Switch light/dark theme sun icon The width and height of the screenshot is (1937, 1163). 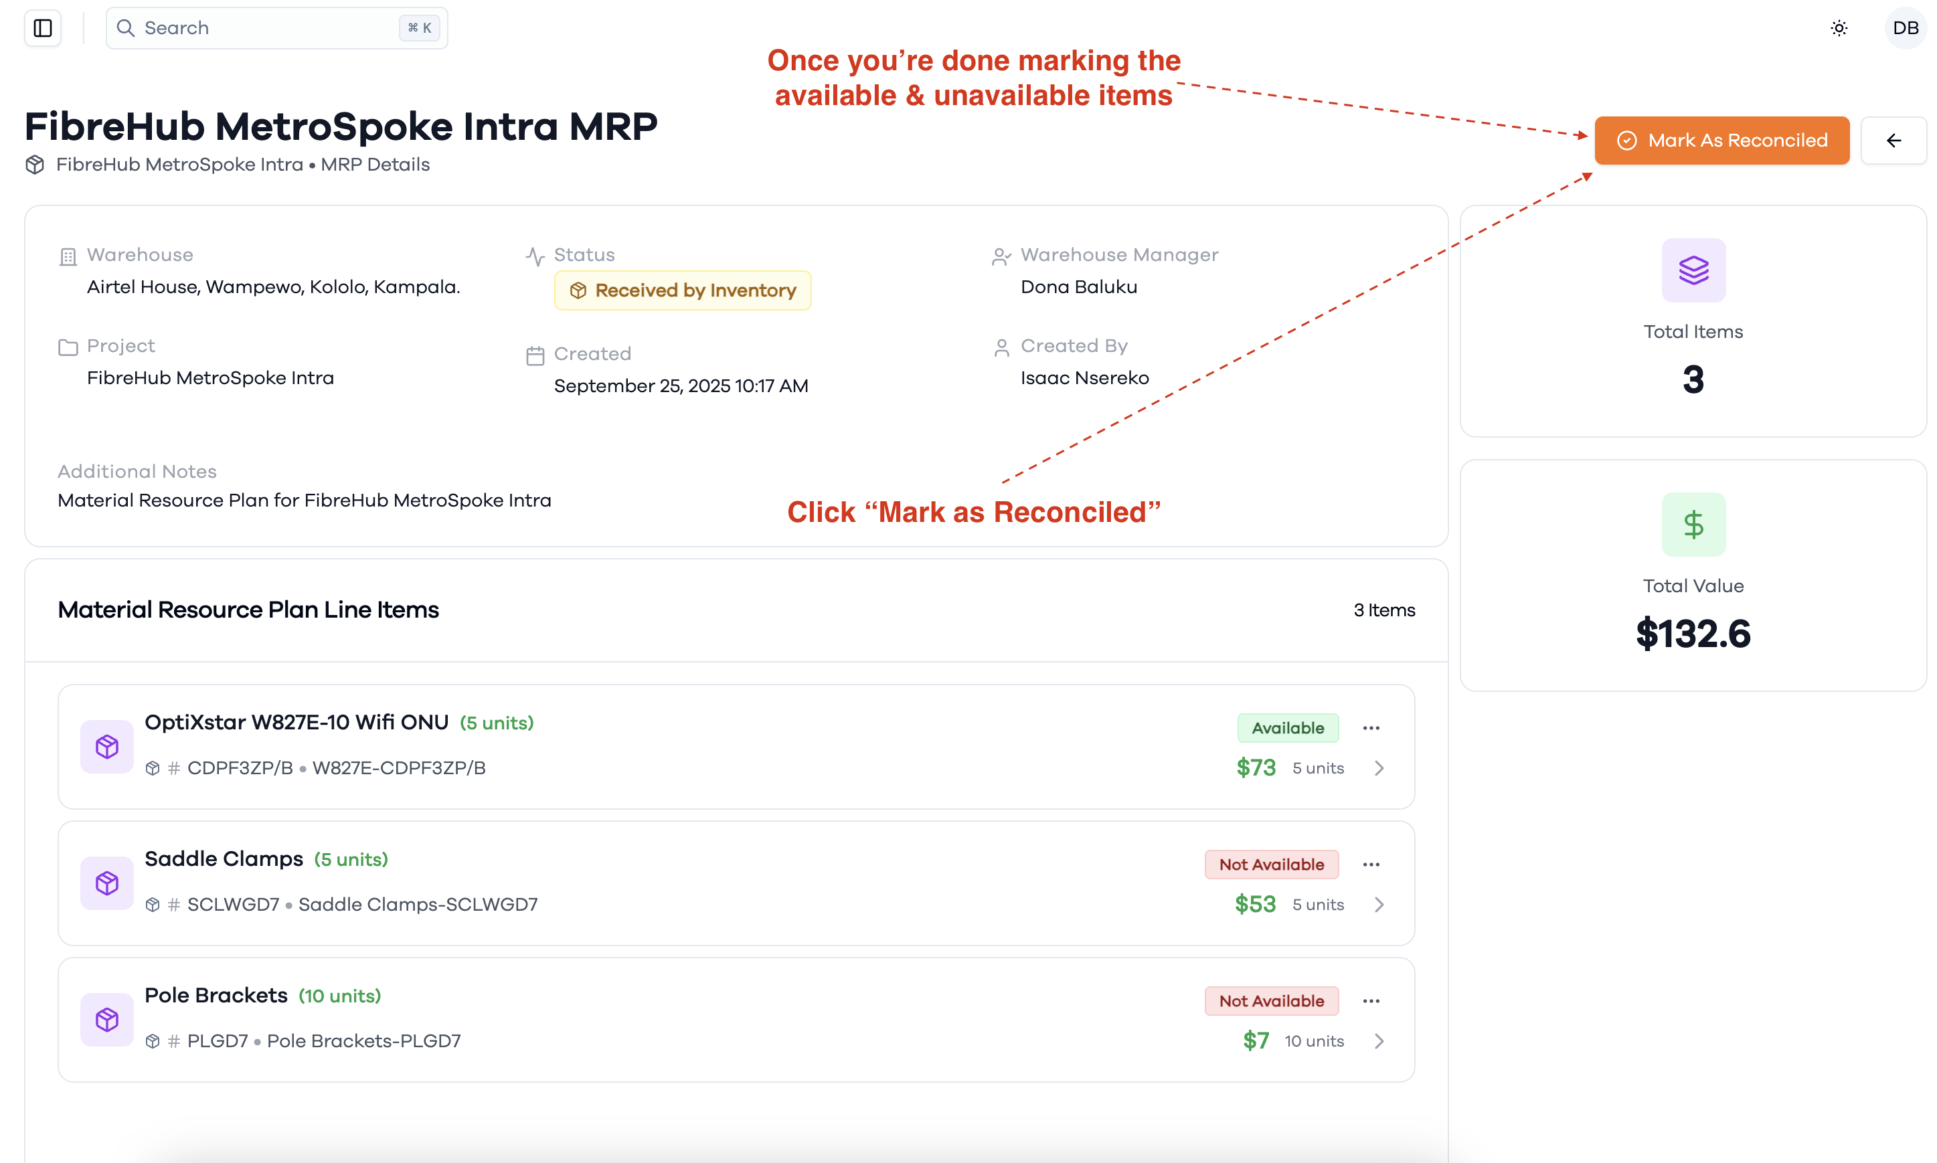tap(1838, 28)
